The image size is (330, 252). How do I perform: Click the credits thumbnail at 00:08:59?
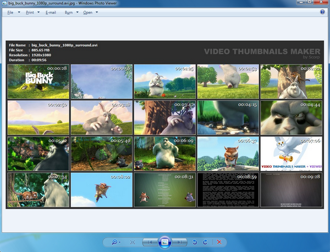coord(228,190)
